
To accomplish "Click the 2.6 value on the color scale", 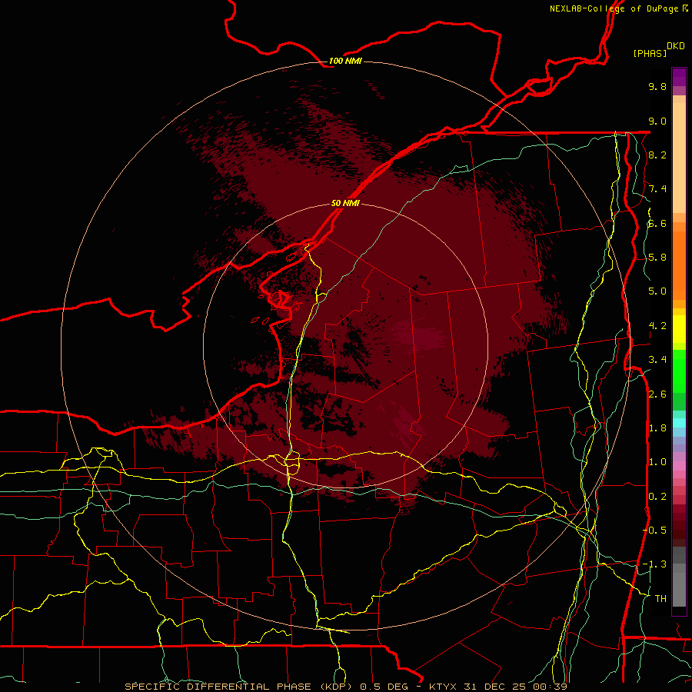I will pos(657,394).
